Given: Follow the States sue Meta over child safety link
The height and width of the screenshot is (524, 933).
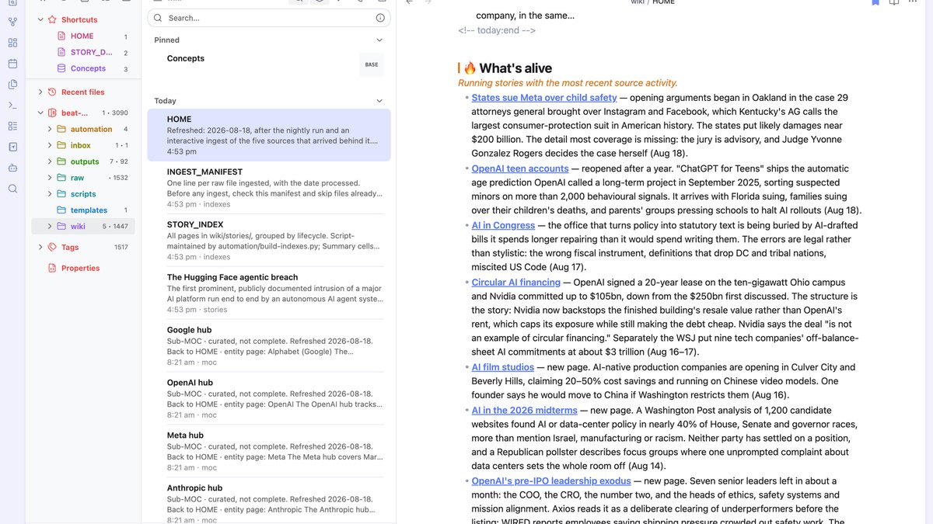Looking at the screenshot, I should pos(544,98).
